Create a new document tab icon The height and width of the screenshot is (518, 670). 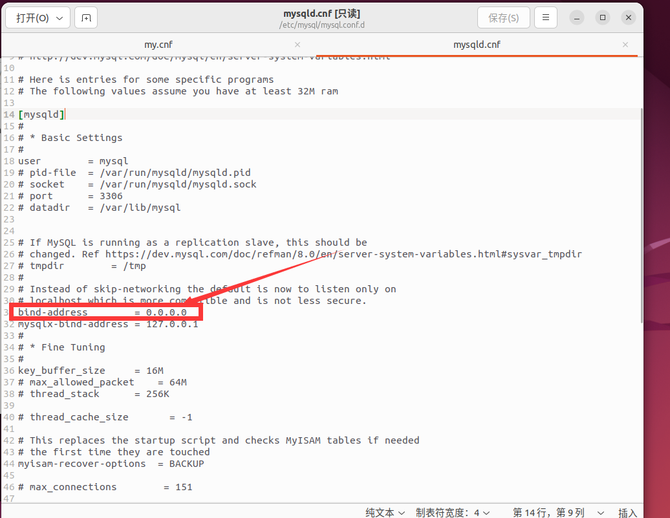tap(86, 18)
